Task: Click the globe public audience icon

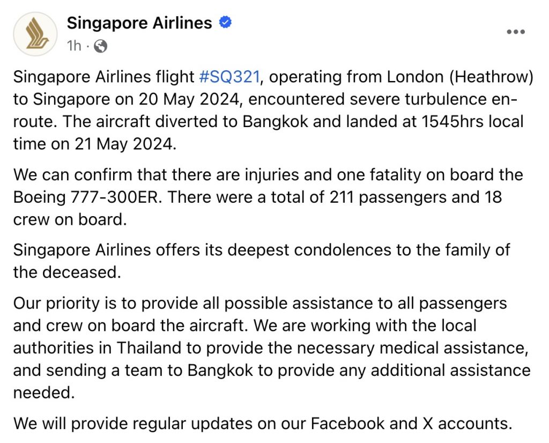Action: pyautogui.click(x=100, y=46)
